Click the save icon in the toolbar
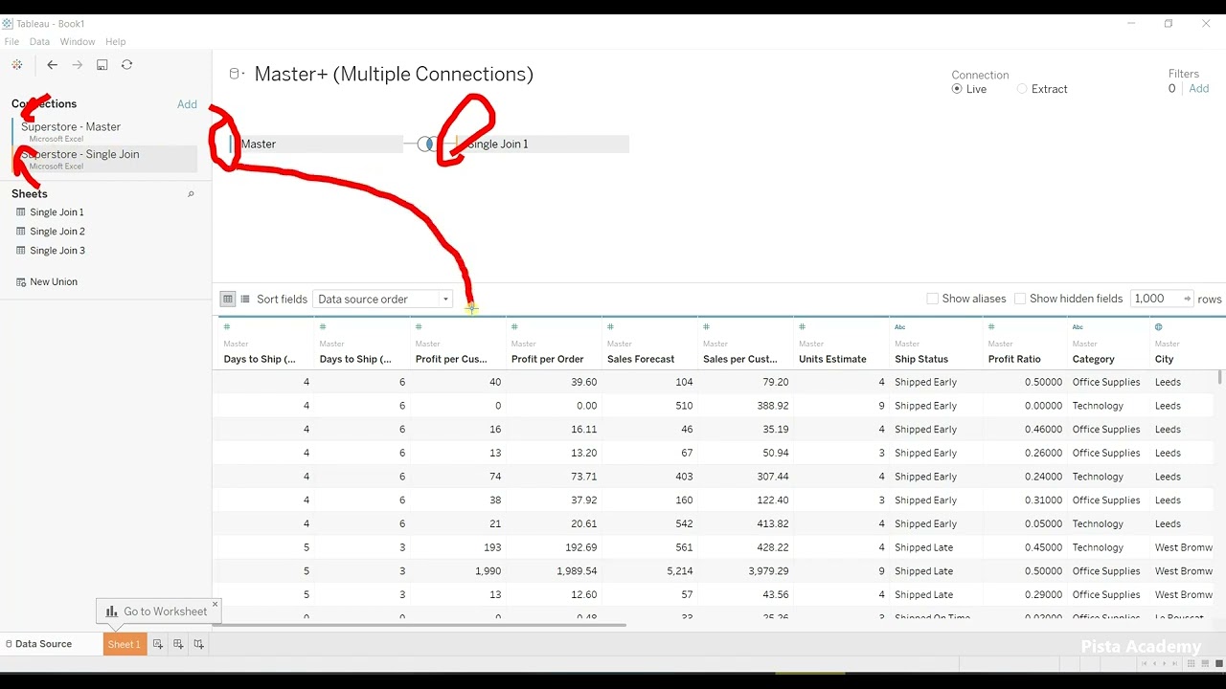The height and width of the screenshot is (689, 1226). coord(102,65)
